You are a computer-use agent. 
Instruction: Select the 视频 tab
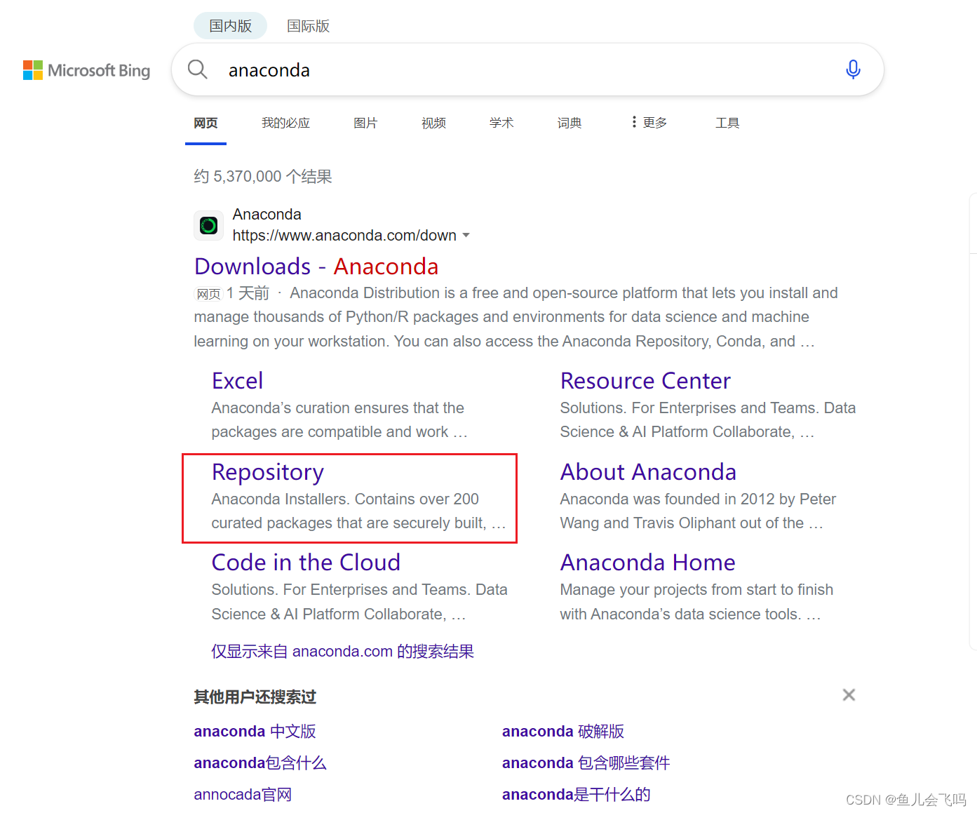(433, 122)
